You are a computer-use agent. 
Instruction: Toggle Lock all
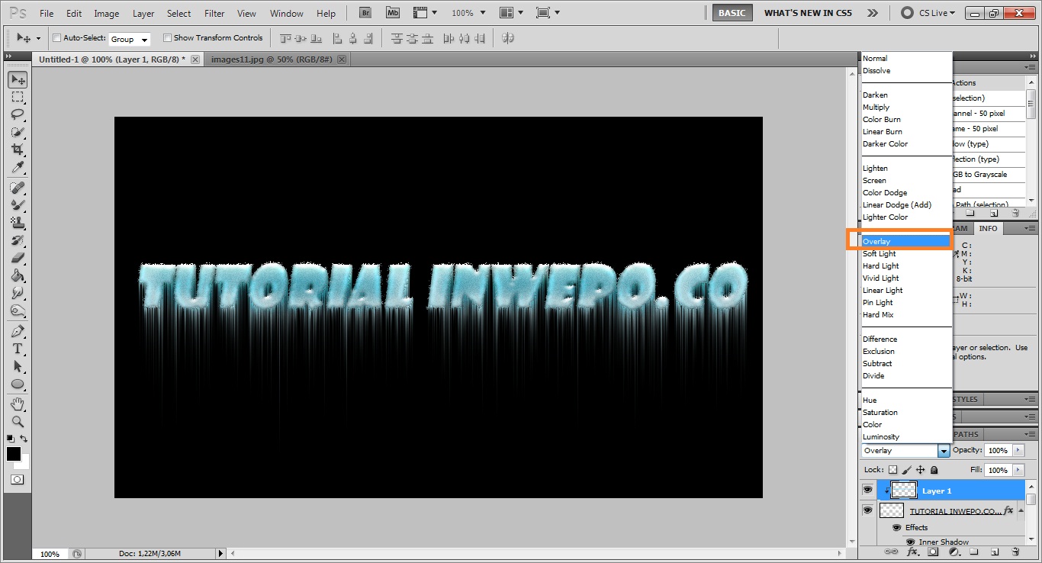click(934, 470)
